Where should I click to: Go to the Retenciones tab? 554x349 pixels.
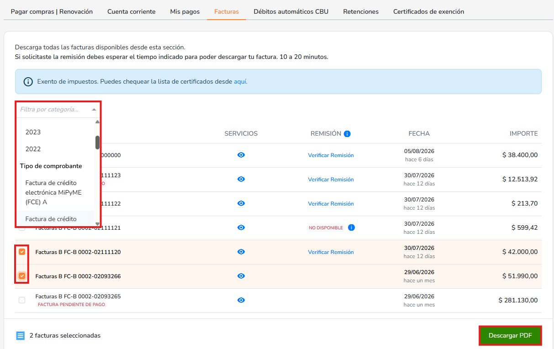(361, 11)
